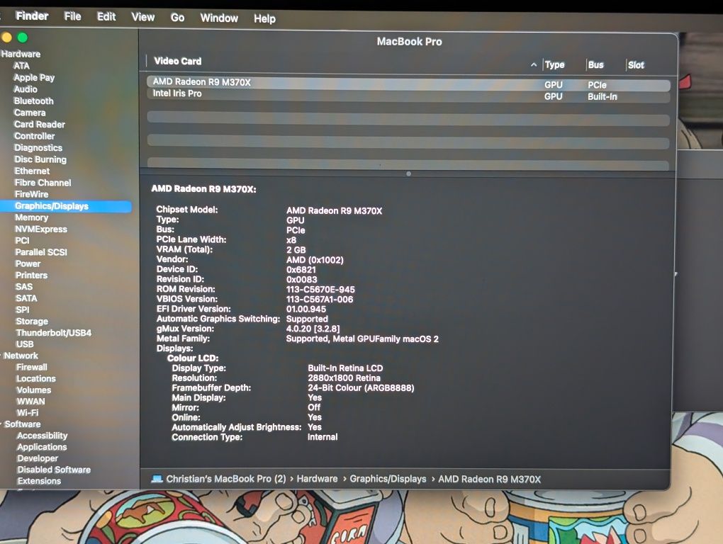Sort by the Video Card column header
This screenshot has height=544, width=723.
tap(177, 61)
